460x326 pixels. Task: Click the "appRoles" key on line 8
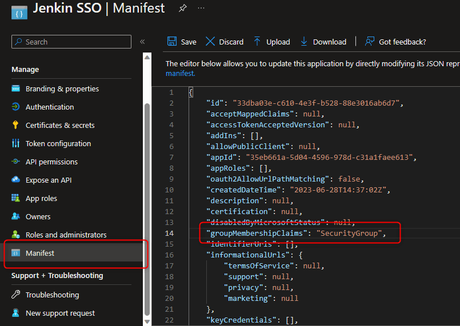coord(228,168)
